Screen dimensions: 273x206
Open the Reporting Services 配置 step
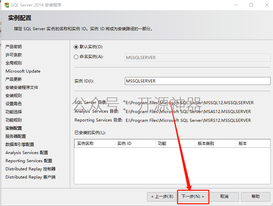click(x=29, y=161)
